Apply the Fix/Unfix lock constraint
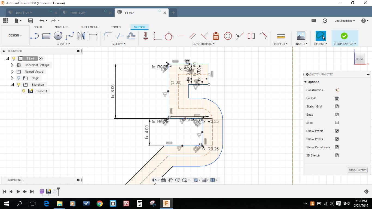 [x=216, y=36]
